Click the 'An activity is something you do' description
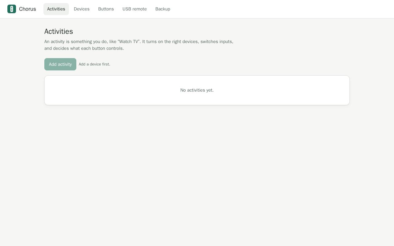This screenshot has height=246, width=394. coord(139,45)
